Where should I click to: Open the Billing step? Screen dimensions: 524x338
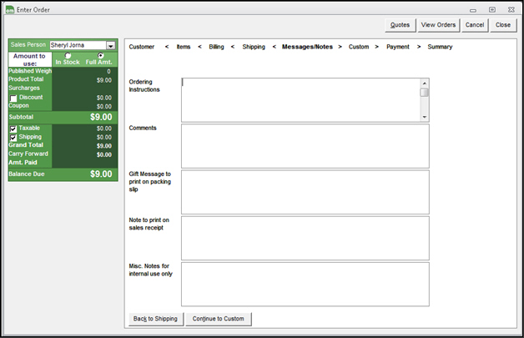point(216,47)
